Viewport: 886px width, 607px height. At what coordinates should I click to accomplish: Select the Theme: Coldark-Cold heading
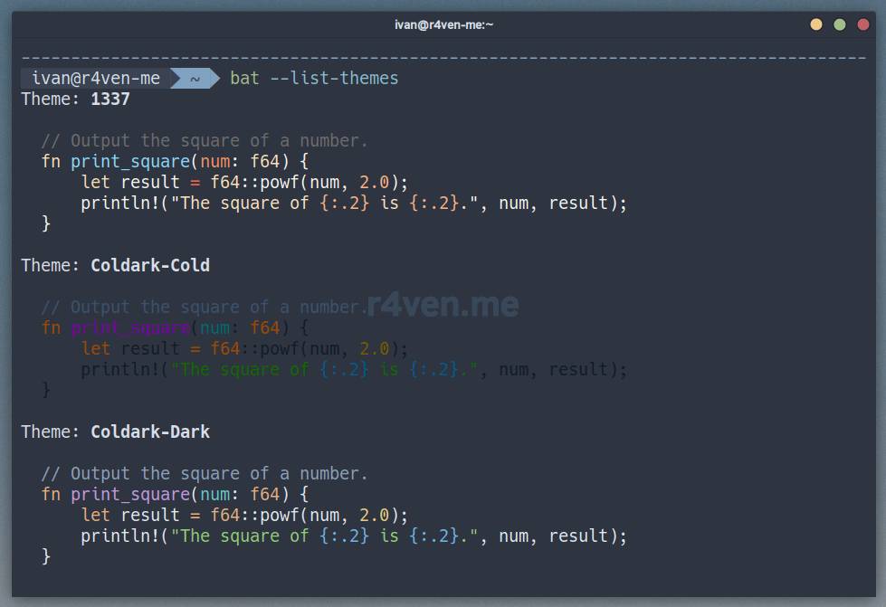116,266
